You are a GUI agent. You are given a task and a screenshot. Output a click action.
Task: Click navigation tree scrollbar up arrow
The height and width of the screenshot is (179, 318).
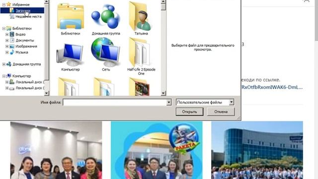point(46,2)
